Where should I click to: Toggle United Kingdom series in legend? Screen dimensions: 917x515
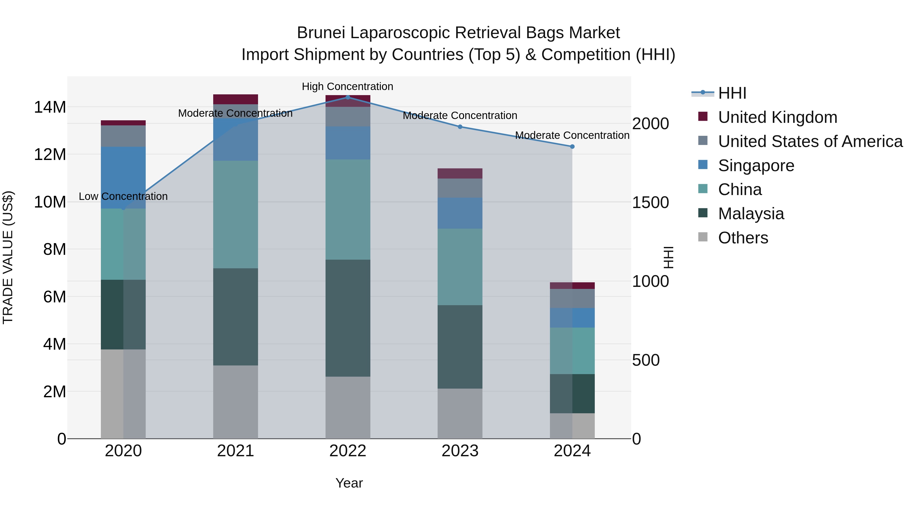pos(767,117)
